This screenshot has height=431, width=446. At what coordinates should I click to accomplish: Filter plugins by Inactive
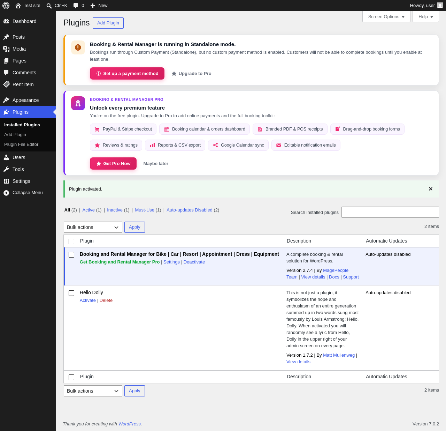pos(115,210)
